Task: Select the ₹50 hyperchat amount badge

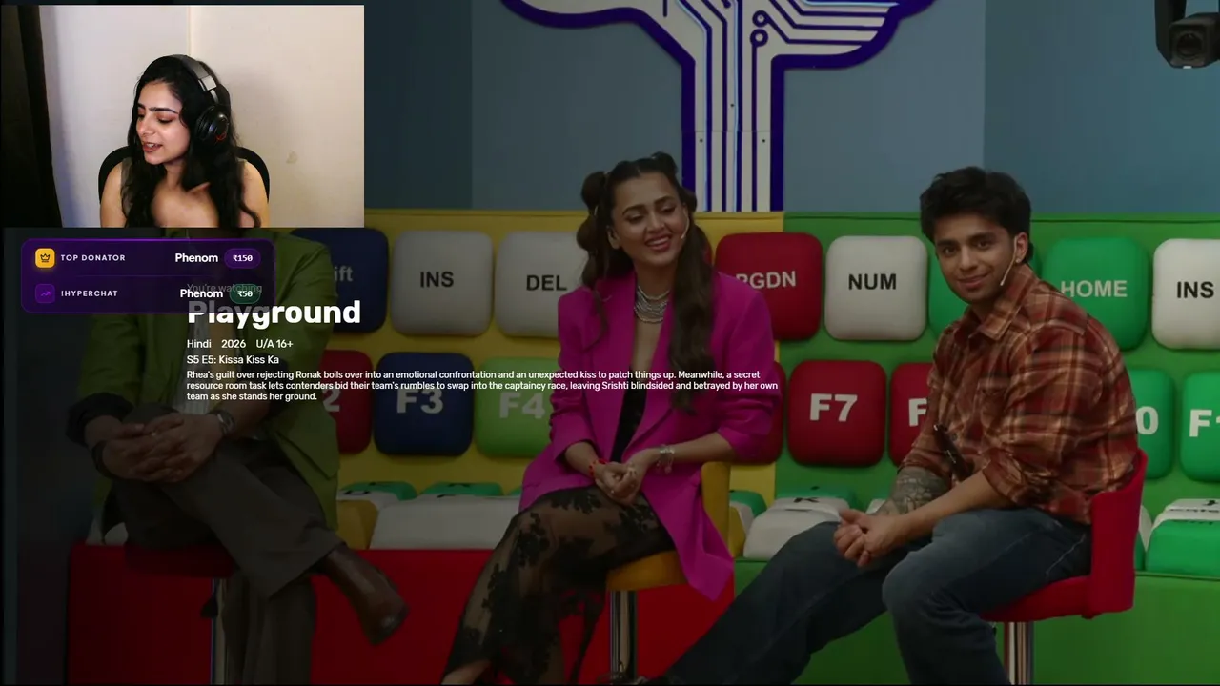Action: tap(245, 293)
